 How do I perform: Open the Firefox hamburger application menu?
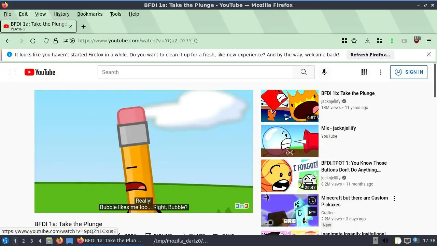pyautogui.click(x=429, y=41)
